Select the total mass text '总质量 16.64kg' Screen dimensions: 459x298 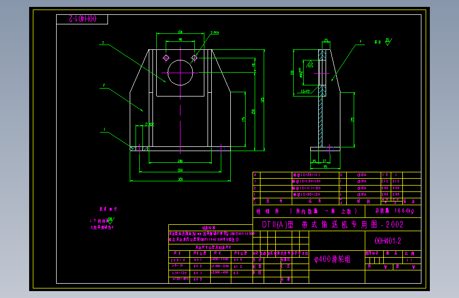pos(394,211)
